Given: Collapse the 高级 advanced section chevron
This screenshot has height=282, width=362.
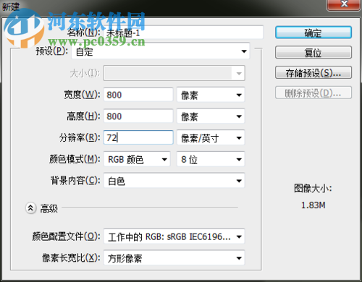Looking at the screenshot, I should tap(30, 208).
